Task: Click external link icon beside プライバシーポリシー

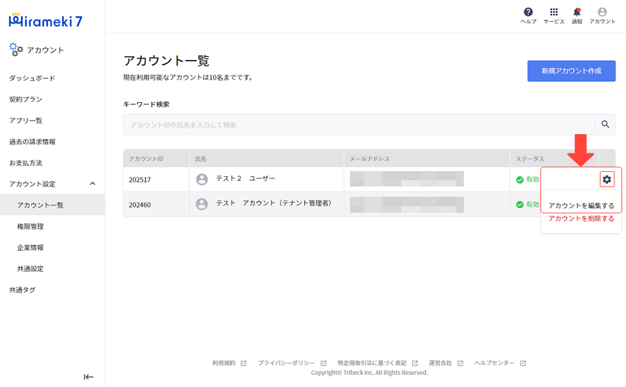Action: coord(323,363)
